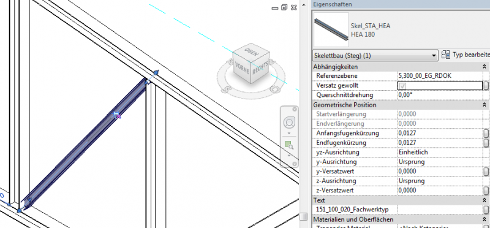Click the HEA 180 beam preview thumbnail
The height and width of the screenshot is (228, 490).
331,29
